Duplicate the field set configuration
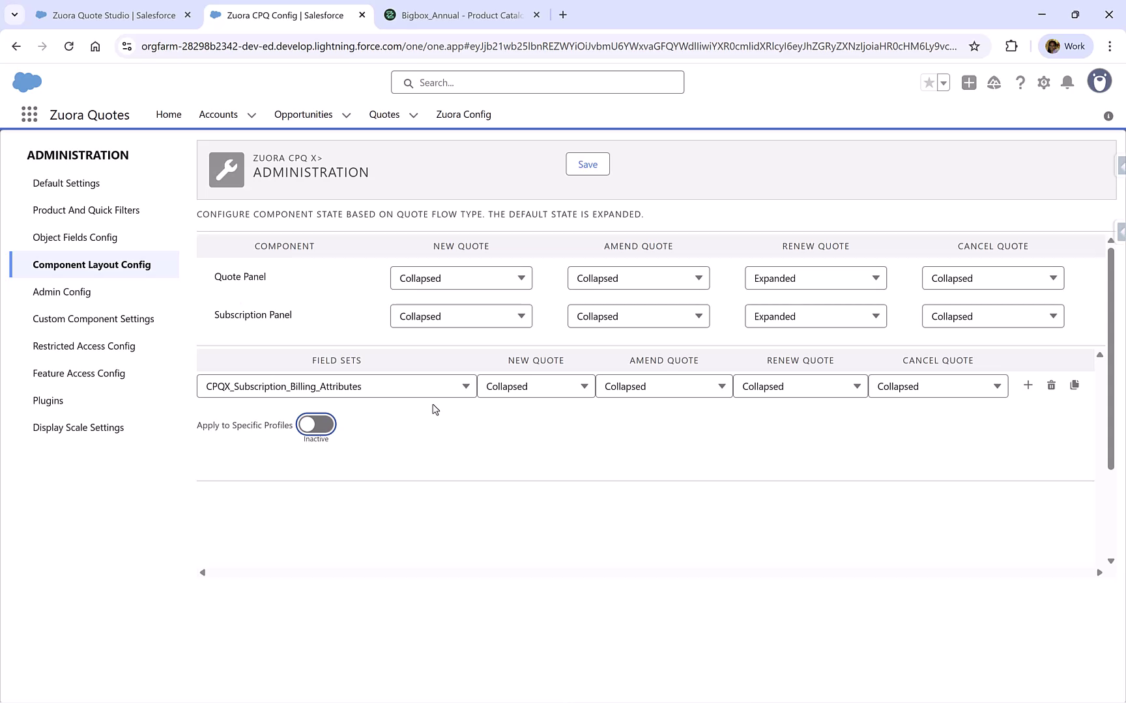Viewport: 1126px width, 703px height. tap(1075, 385)
